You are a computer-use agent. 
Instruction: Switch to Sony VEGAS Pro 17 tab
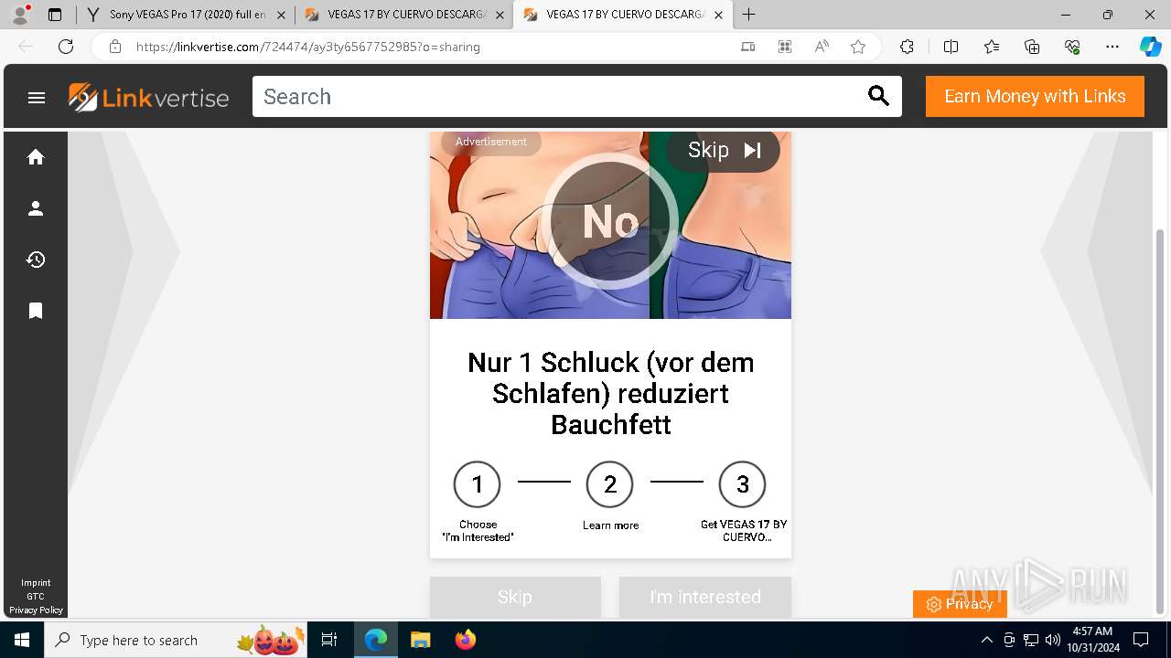click(x=188, y=15)
